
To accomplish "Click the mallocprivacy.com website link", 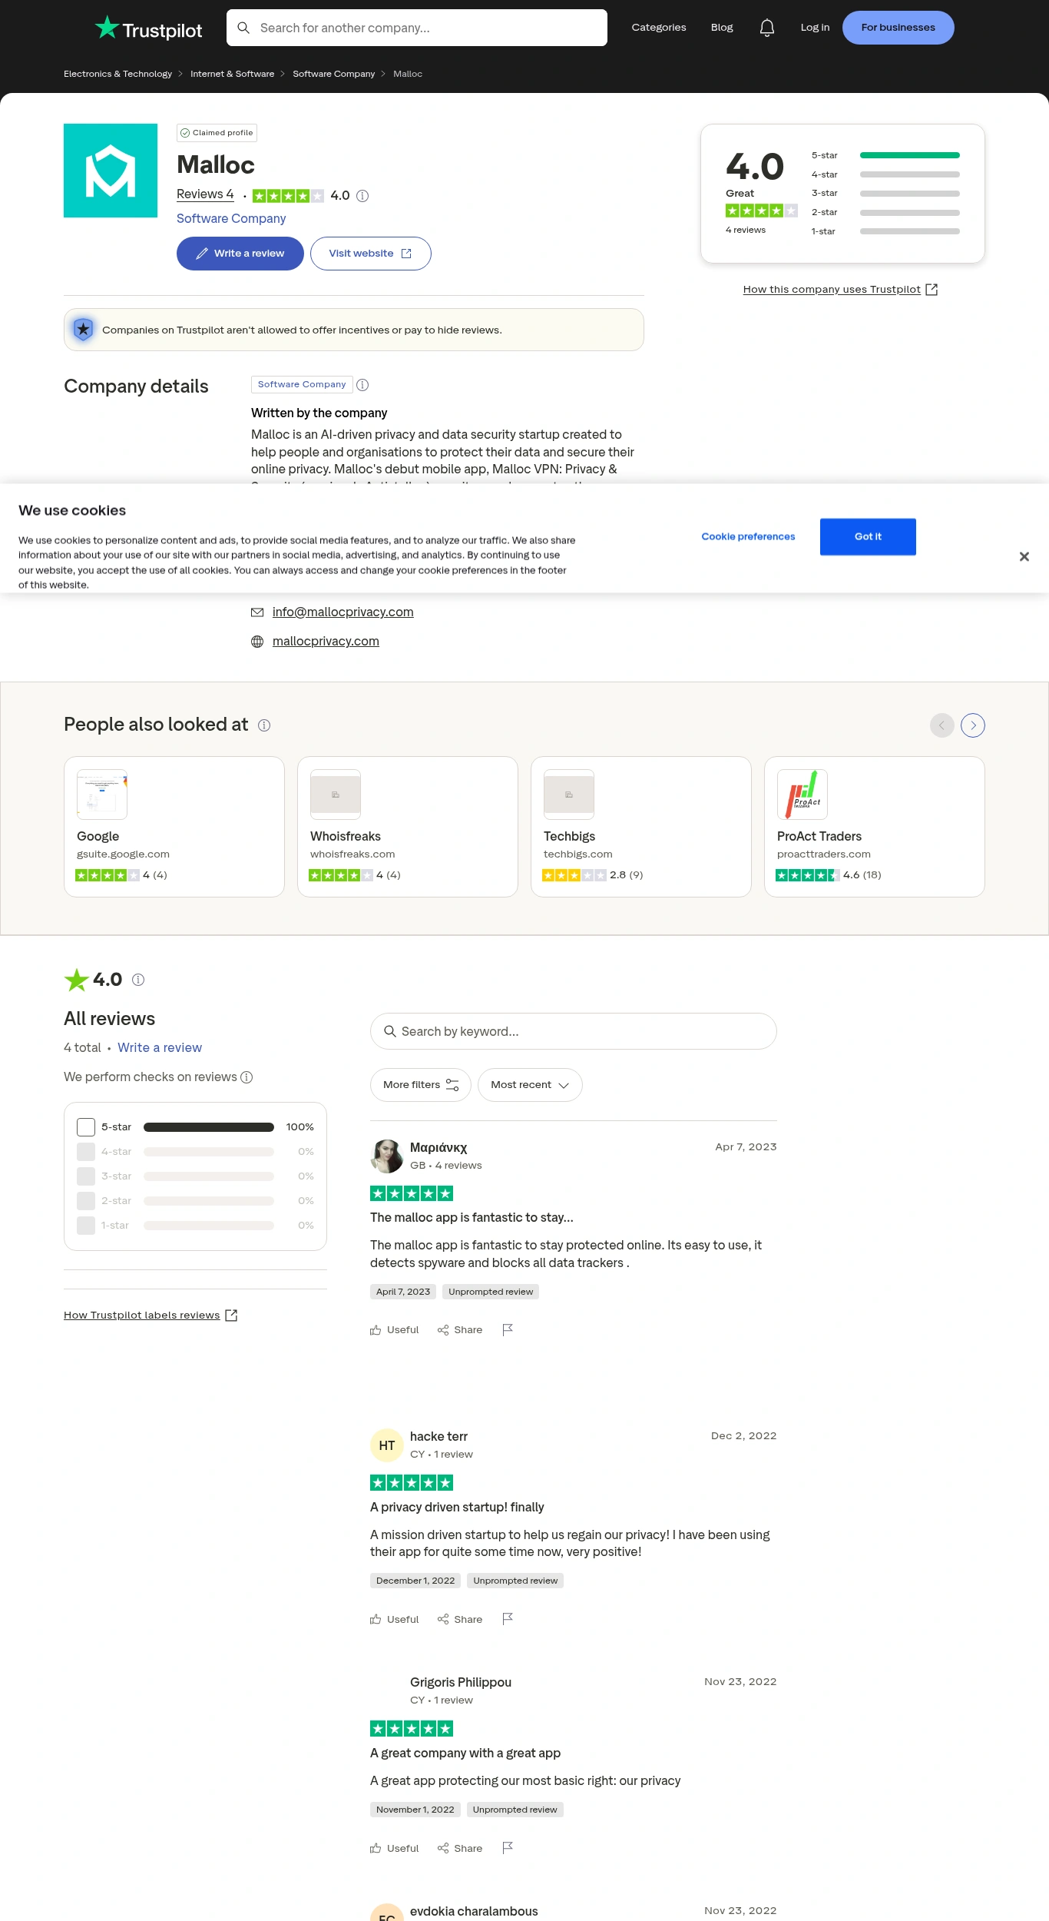I will (326, 642).
